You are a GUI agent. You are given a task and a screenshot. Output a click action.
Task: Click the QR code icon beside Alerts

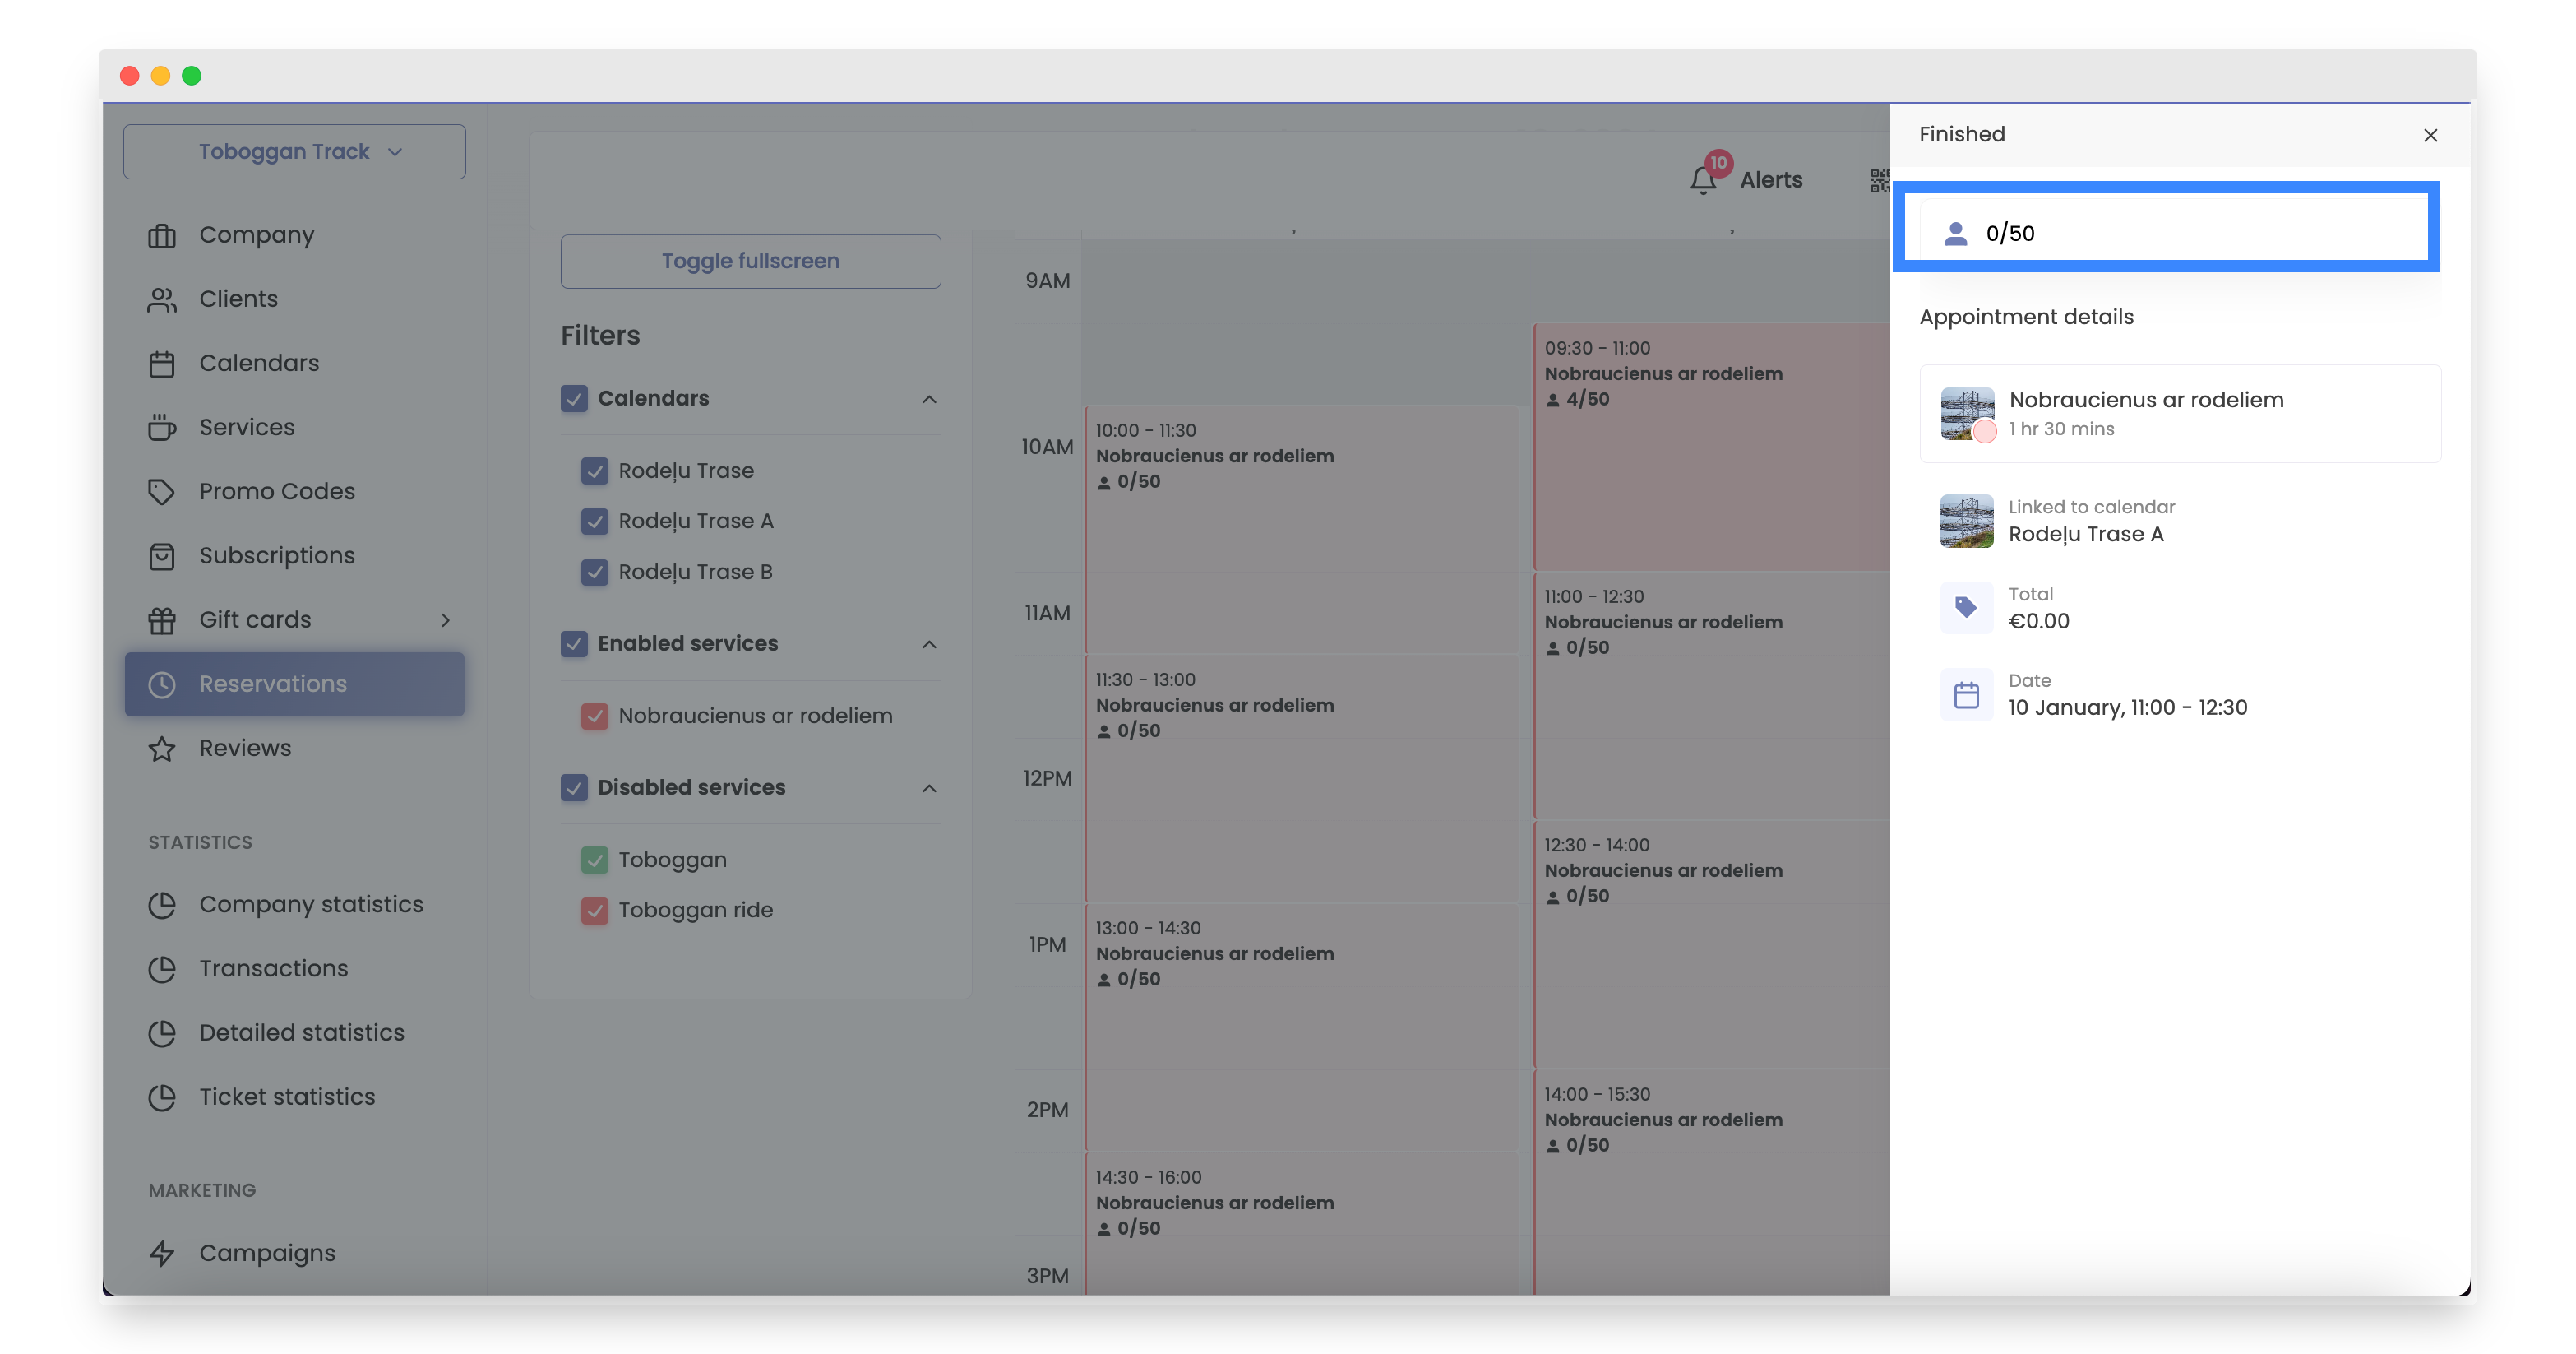click(1879, 180)
